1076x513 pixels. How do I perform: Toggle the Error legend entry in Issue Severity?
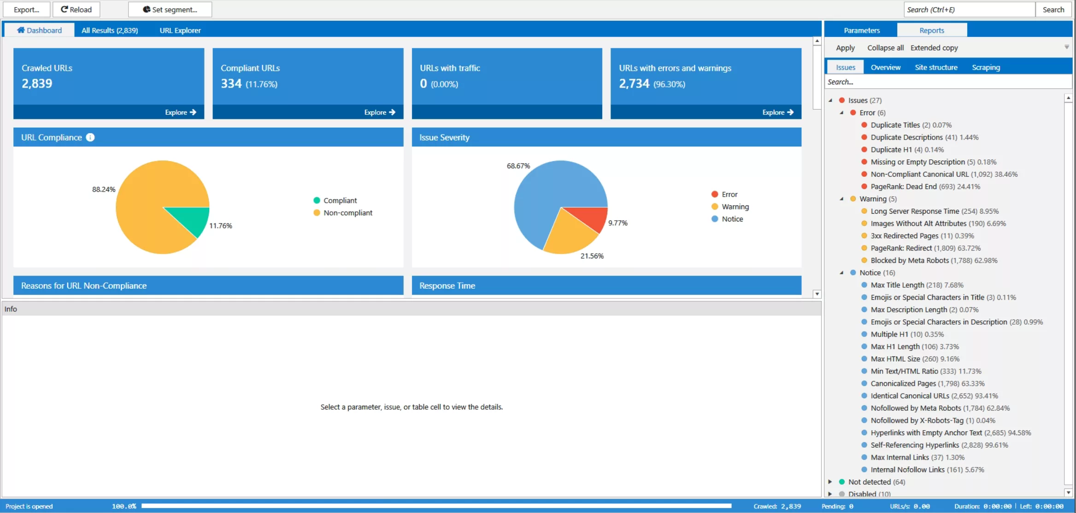tap(724, 194)
